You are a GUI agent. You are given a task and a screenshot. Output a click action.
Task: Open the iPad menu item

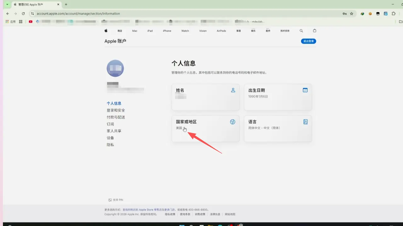tap(150, 31)
